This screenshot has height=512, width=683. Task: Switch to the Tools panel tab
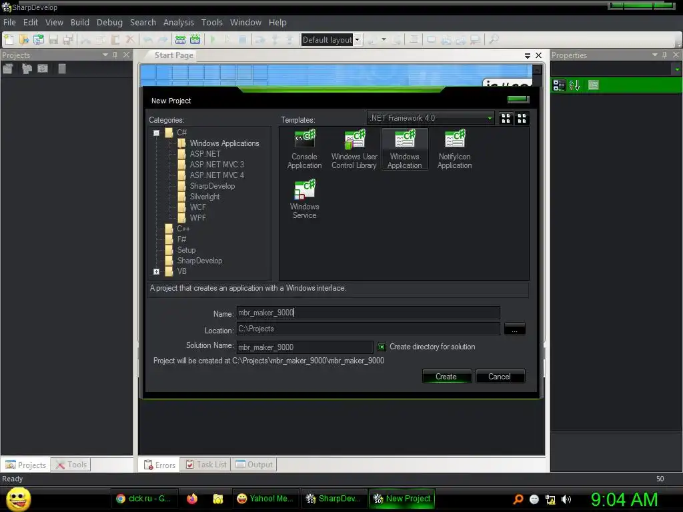click(x=71, y=465)
